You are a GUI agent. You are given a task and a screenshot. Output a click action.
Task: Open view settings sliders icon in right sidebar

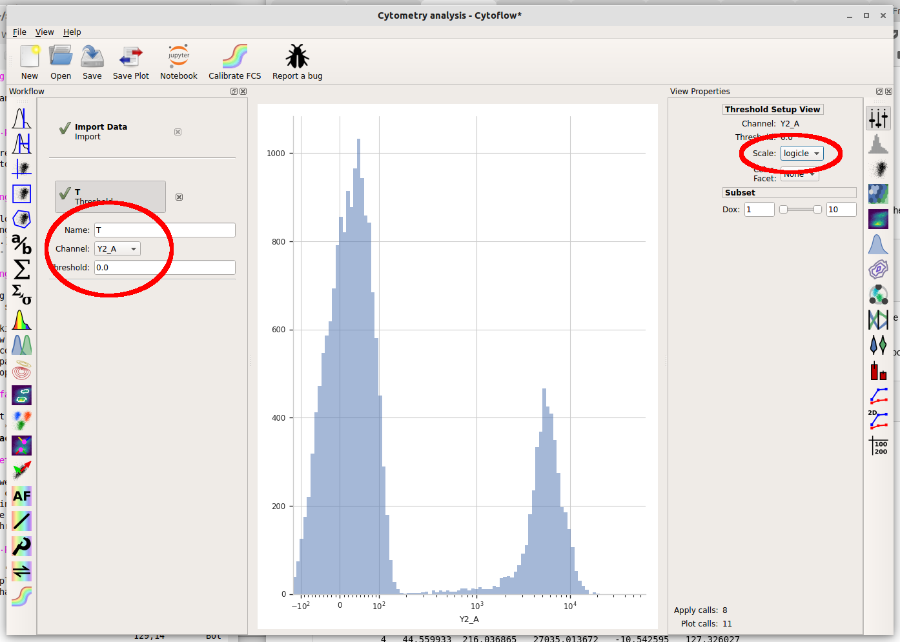click(x=878, y=118)
